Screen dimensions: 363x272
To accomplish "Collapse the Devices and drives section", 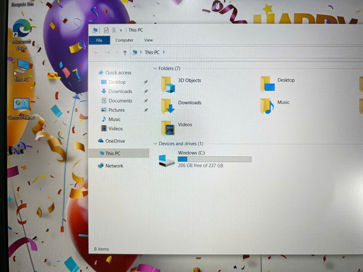I will (x=155, y=144).
